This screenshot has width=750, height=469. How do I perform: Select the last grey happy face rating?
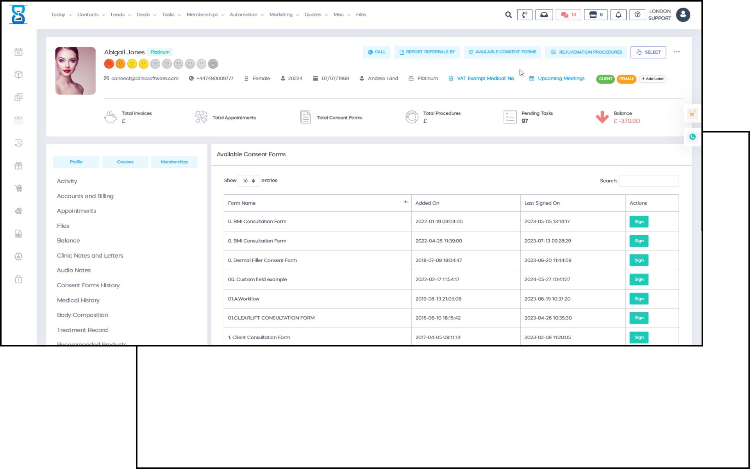click(x=213, y=64)
